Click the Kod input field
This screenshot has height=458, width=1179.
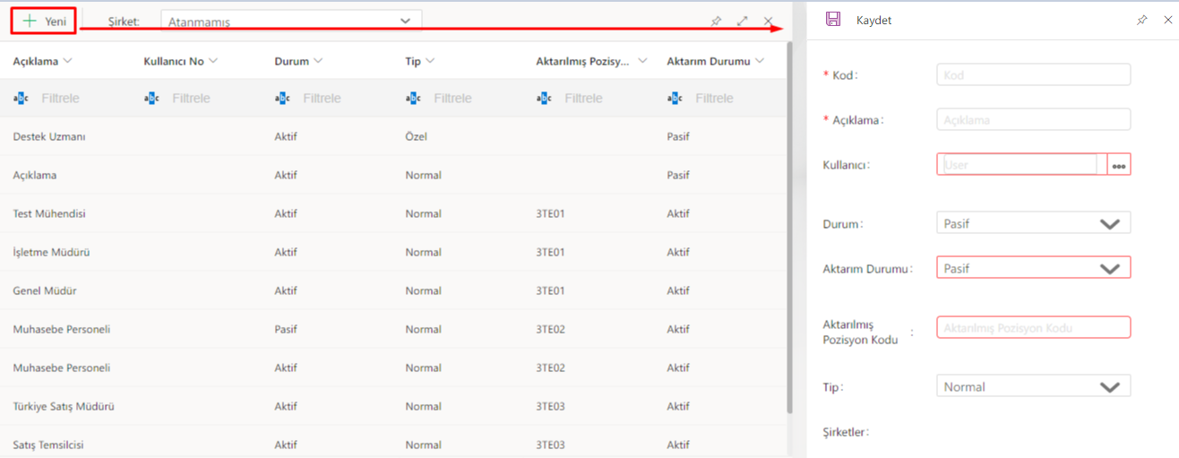click(x=1033, y=75)
